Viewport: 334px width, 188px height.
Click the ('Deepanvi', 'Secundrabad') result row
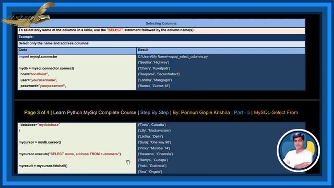[x=159, y=74]
